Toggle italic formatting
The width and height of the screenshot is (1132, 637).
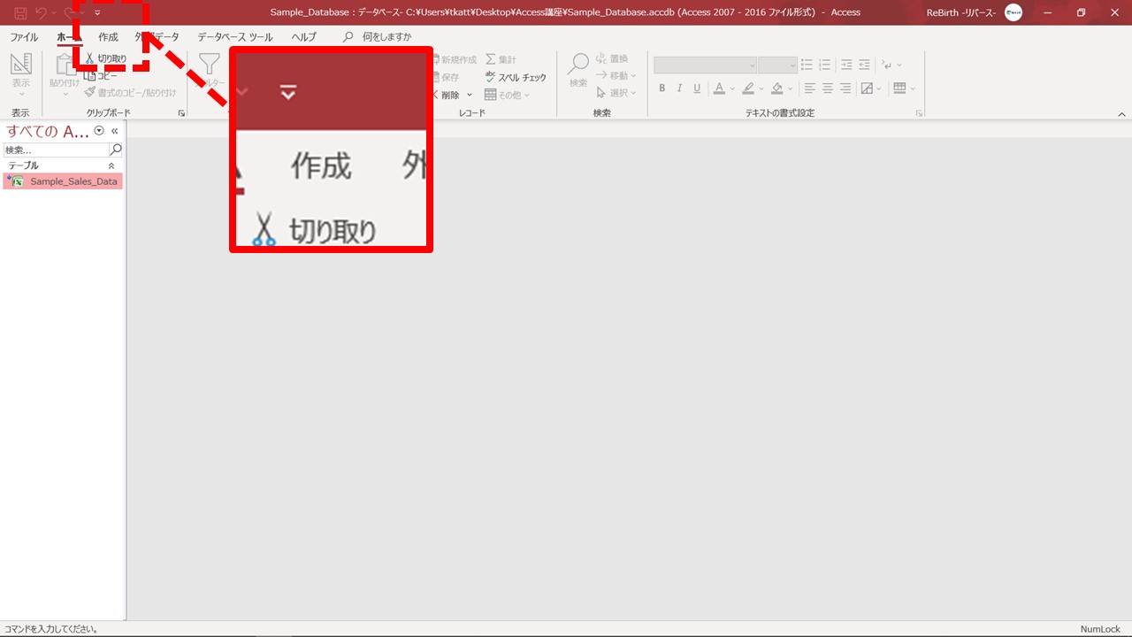pos(679,88)
